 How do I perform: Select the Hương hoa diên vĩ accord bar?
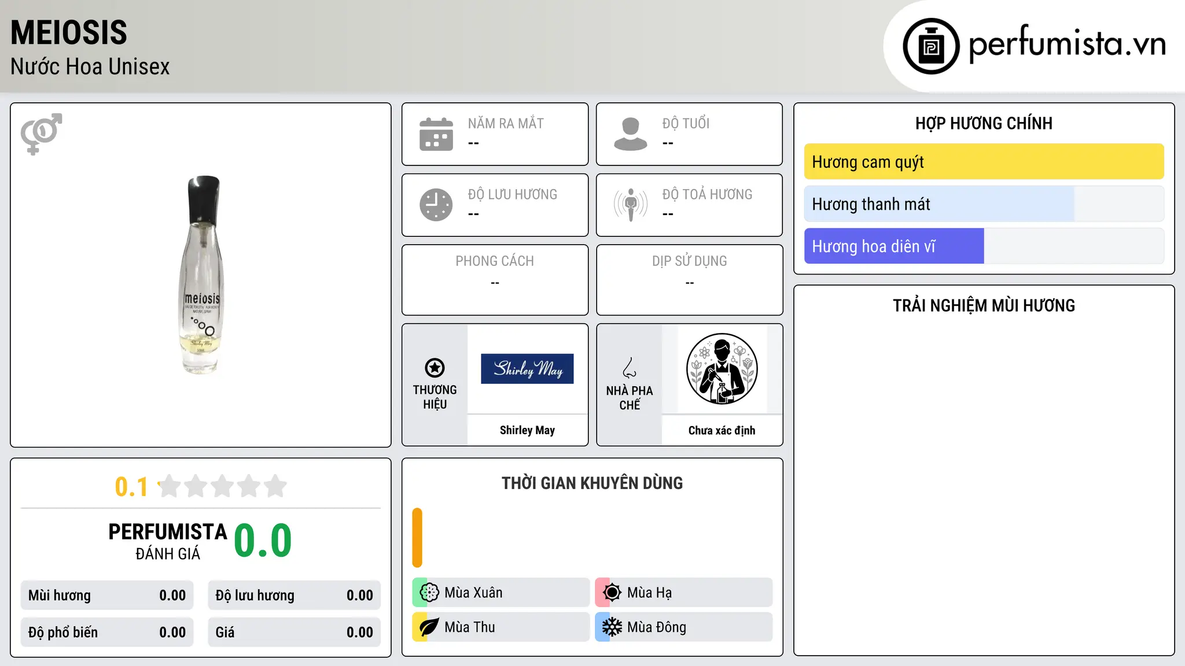984,246
